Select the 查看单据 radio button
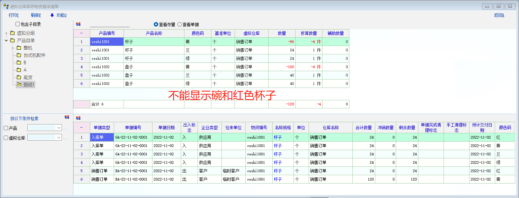519x198 pixels. coord(179,24)
